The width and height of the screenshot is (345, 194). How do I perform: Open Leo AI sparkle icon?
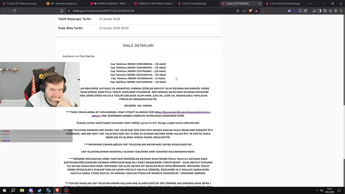tap(330, 11)
